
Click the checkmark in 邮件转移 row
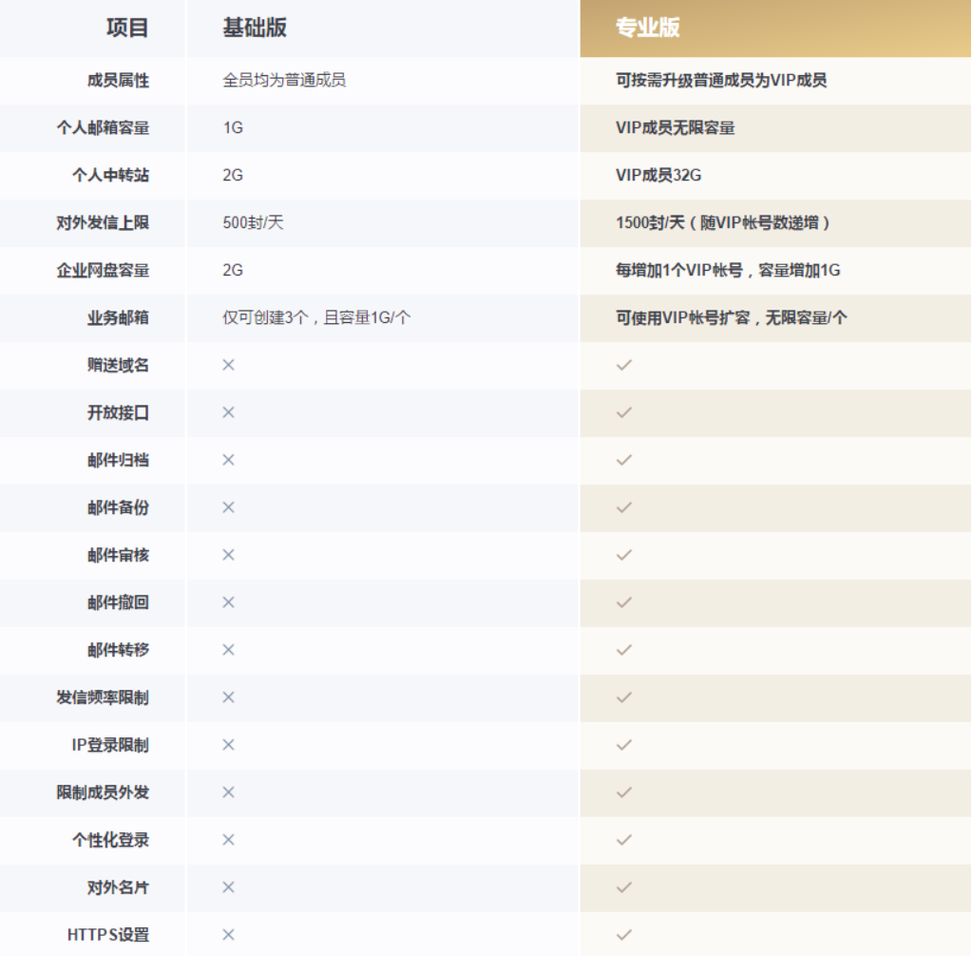[624, 650]
